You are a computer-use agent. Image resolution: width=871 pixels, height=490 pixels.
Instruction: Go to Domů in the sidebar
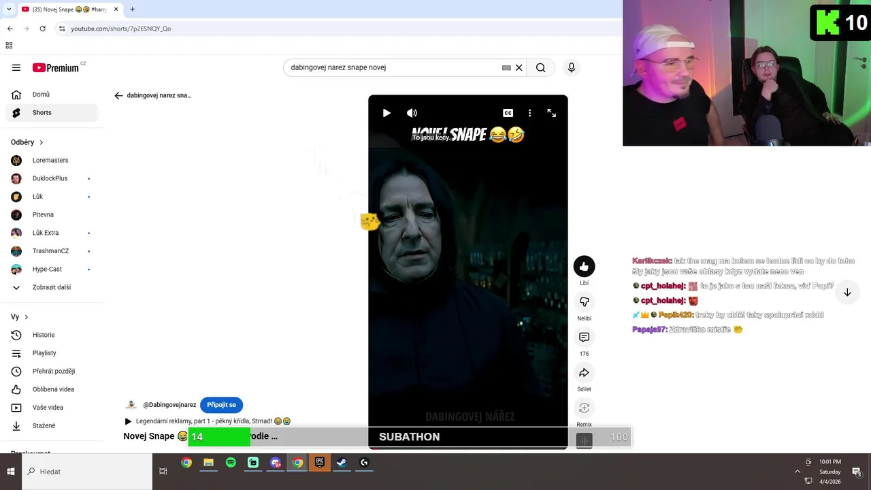click(52, 95)
